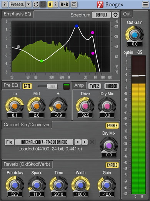The image size is (150, 201).
Task: Open the Presets dropdown arrow
Action: [x=28, y=4]
